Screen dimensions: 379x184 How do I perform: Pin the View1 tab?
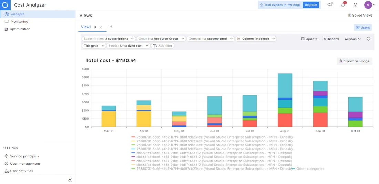95,27
